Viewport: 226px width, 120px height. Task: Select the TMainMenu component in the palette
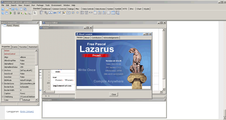click(x=41, y=13)
